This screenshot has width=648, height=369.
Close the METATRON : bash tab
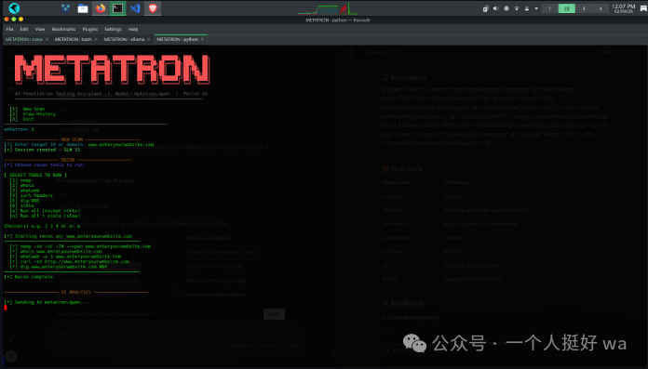tap(96, 39)
